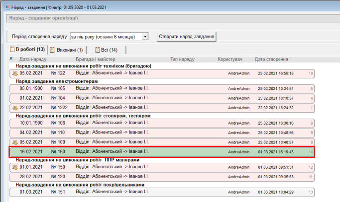Click the icon on order № 122 row

tap(14, 73)
